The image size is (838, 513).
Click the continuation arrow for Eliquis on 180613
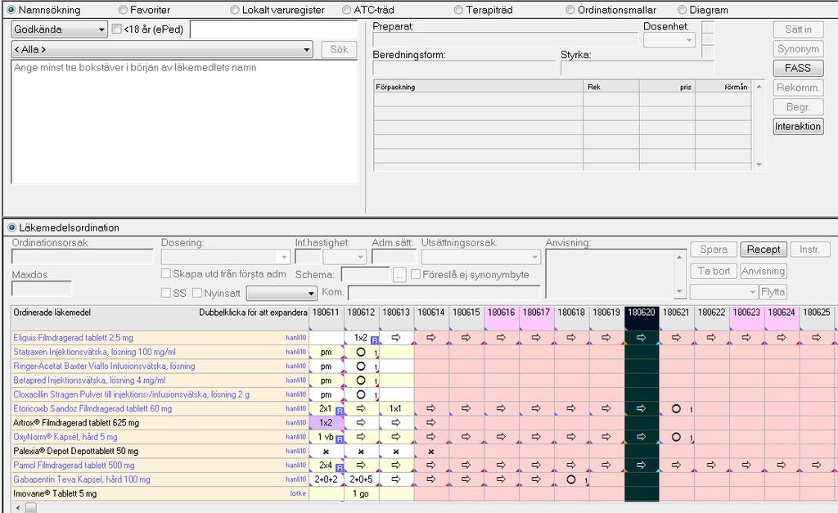(x=396, y=338)
